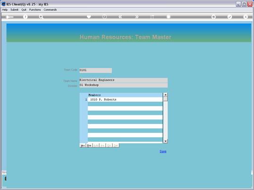This screenshot has height=190, width=254.
Task: Open the Commands menu
Action: (50, 10)
